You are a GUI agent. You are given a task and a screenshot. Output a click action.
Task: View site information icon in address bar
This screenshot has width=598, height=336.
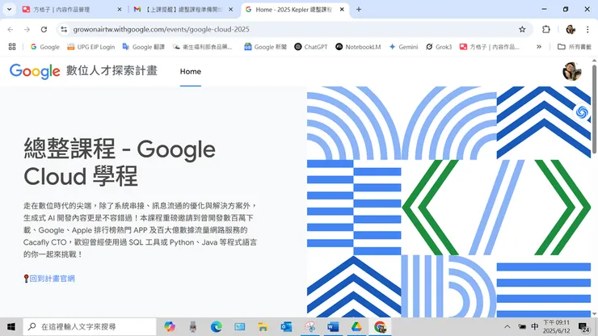[x=64, y=29]
